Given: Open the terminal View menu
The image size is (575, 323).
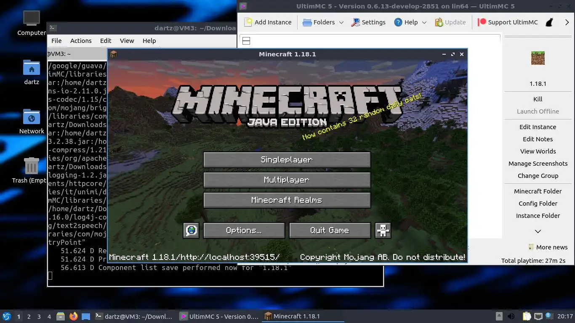Looking at the screenshot, I should click(127, 41).
